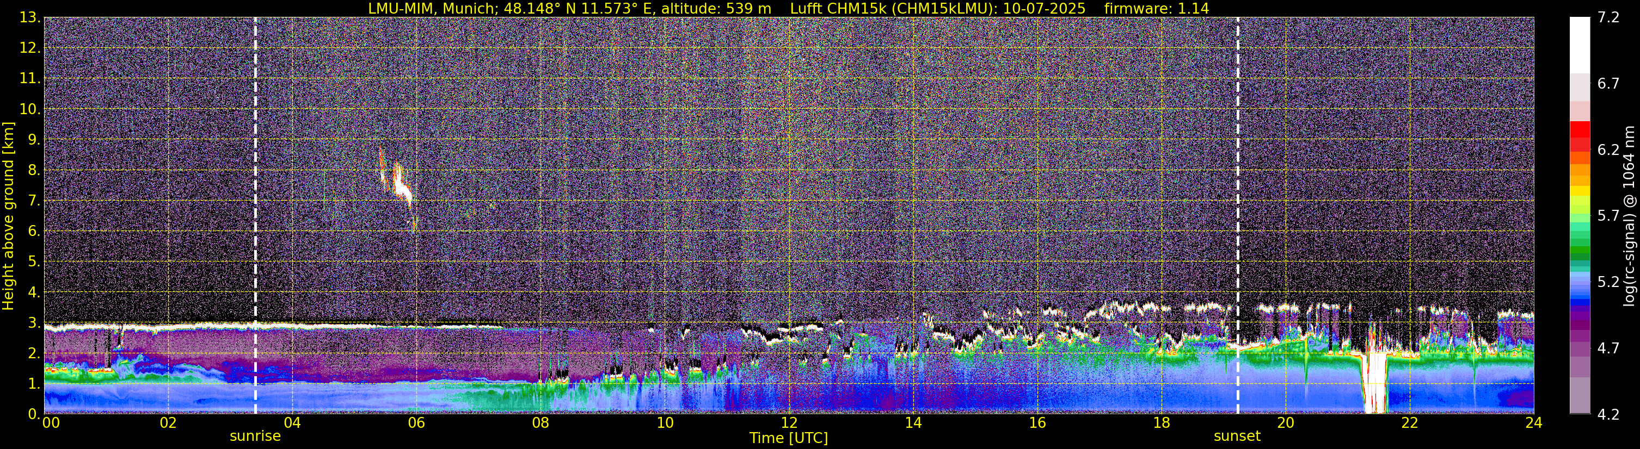Click the "sunset" label below the time axis
The width and height of the screenshot is (1640, 449).
click(x=1237, y=436)
